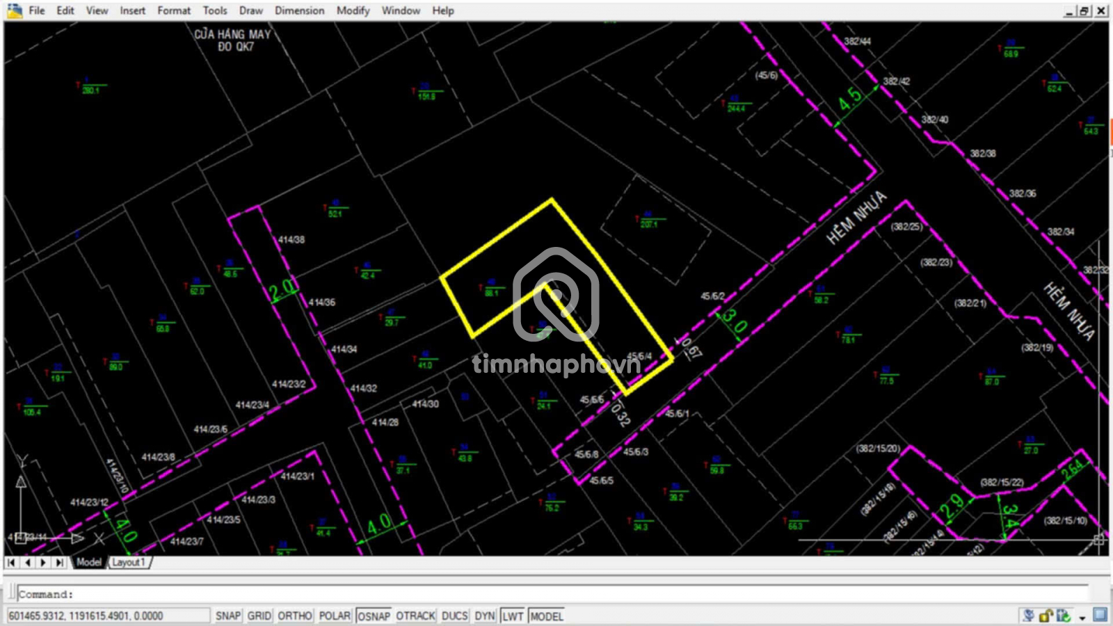Open the standards check icon in status tray
This screenshot has width=1113, height=626.
pos(1063,616)
